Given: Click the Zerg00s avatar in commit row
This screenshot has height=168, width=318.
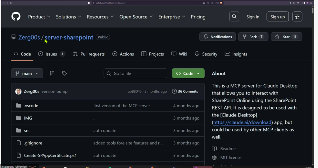Looking at the screenshot, I should coord(18,91).
